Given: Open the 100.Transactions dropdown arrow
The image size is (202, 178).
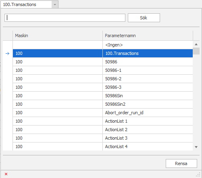Looking at the screenshot, I should point(55,4).
